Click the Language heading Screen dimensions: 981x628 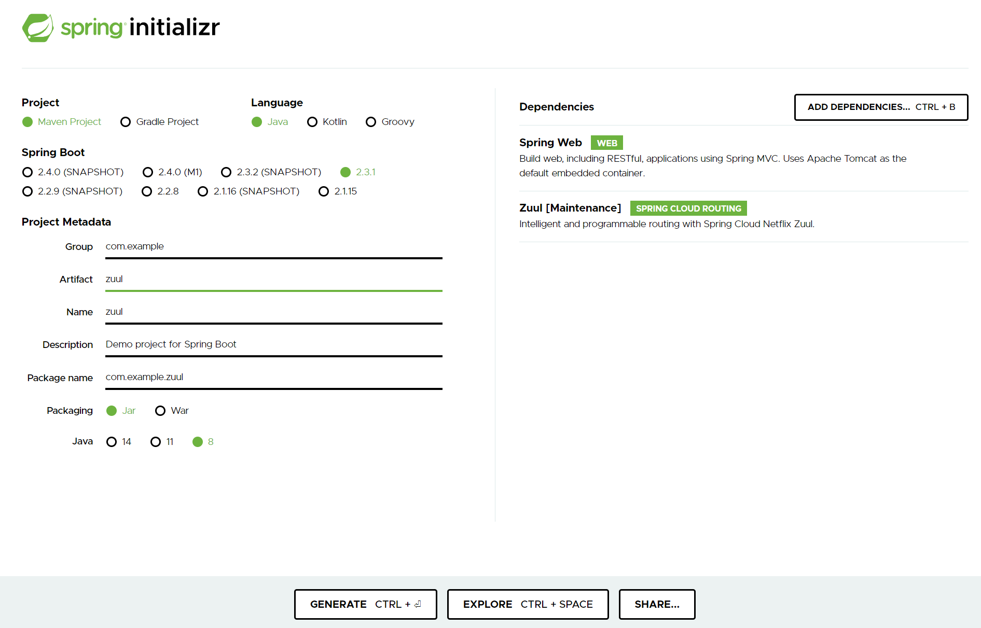(277, 103)
